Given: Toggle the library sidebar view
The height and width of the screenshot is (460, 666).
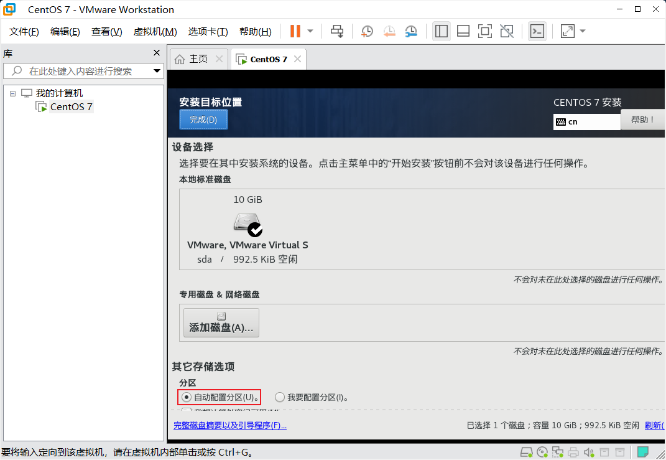Looking at the screenshot, I should coord(442,31).
